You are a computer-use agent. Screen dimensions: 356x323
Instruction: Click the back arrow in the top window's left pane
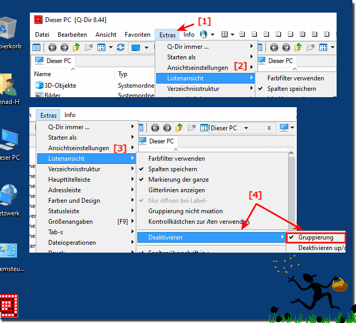pyautogui.click(x=52, y=48)
